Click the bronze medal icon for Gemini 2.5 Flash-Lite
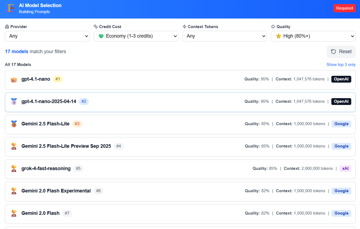 point(14,124)
